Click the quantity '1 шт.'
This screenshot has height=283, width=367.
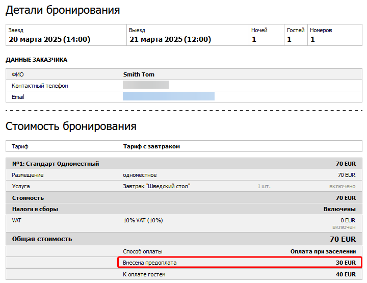point(264,186)
